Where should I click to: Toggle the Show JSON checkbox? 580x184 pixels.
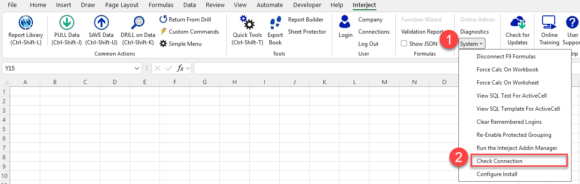point(404,44)
